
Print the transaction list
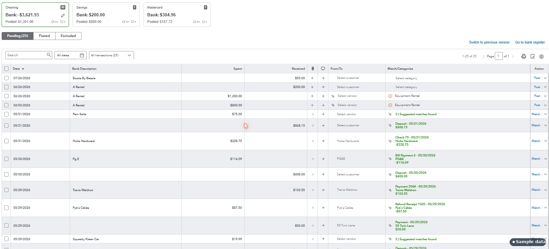coord(524,56)
